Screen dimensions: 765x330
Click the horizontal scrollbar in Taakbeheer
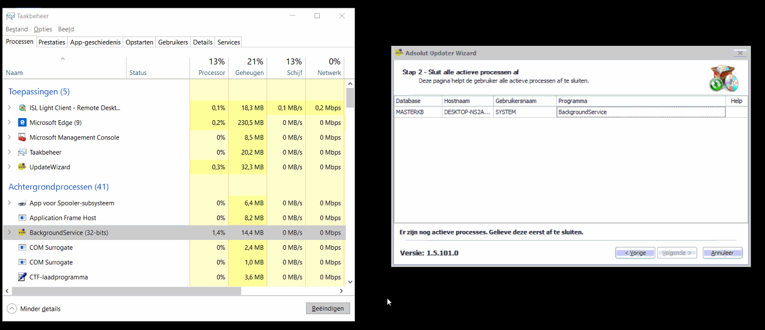point(126,291)
